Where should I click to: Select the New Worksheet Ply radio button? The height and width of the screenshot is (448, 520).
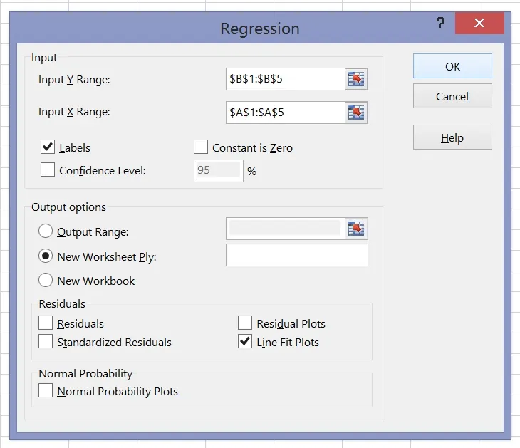pyautogui.click(x=46, y=256)
